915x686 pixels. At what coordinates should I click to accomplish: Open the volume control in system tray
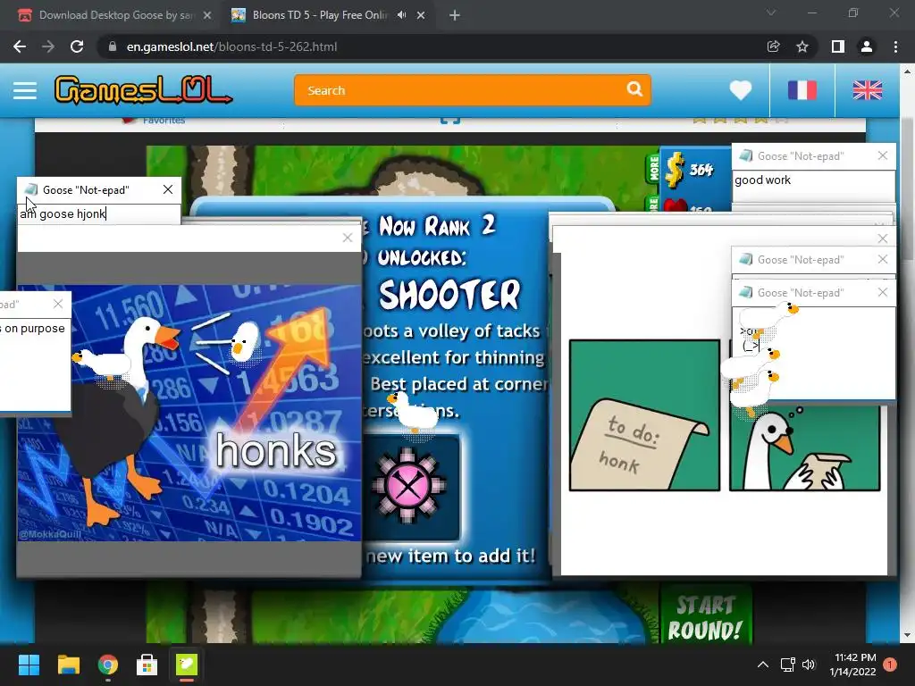point(808,665)
